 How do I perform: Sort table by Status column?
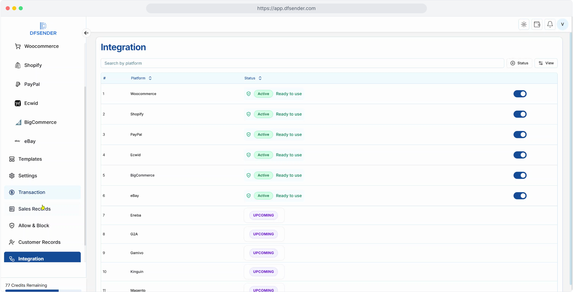253,78
